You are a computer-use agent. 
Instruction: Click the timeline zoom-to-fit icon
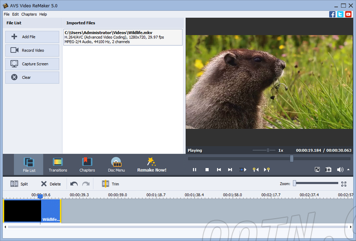[x=344, y=184]
